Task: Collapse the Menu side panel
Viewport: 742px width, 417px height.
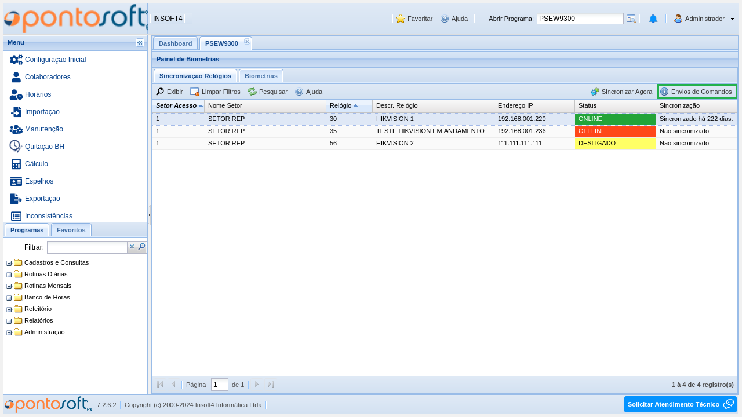Action: click(x=140, y=42)
